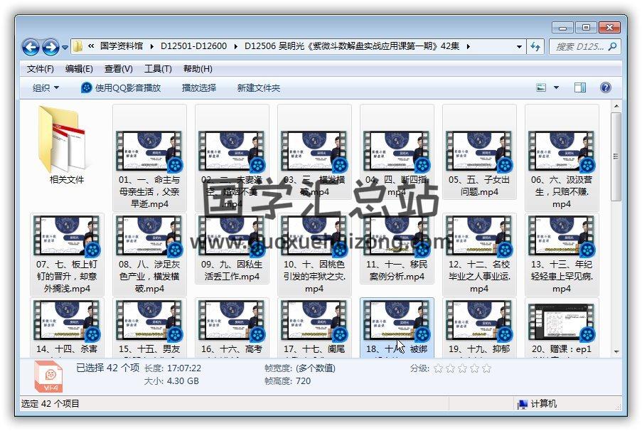Screen dimensions: 642x431
Task: Select video 11、十一、移民案例分析
Action: click(x=396, y=248)
